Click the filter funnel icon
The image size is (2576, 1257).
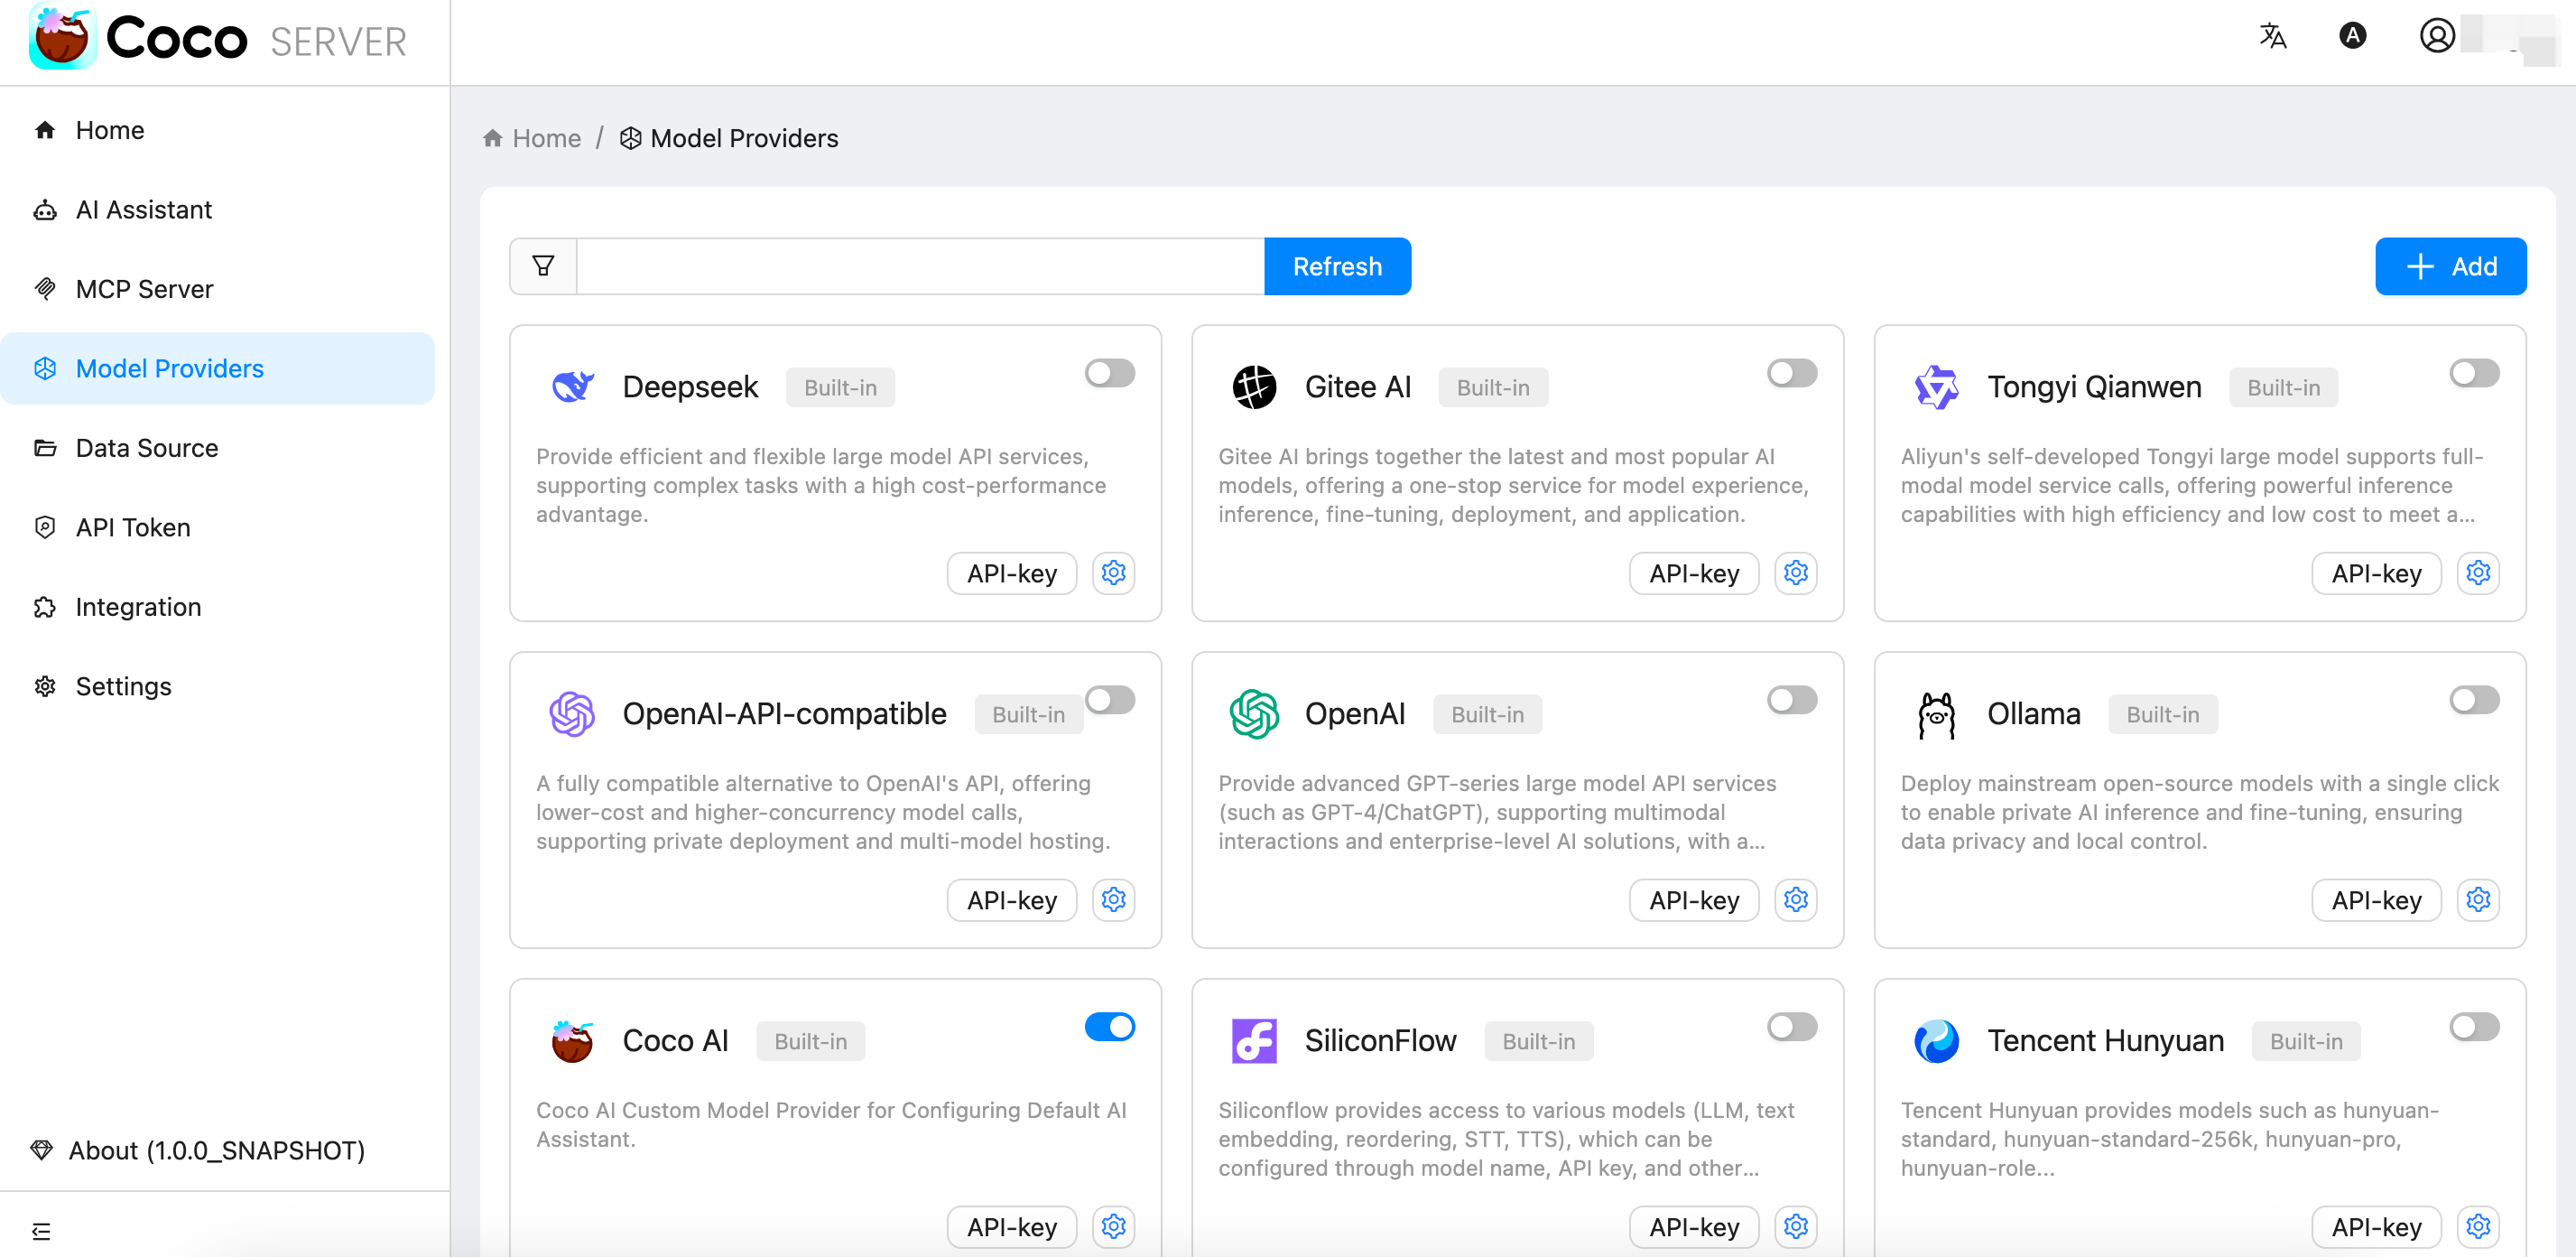543,266
